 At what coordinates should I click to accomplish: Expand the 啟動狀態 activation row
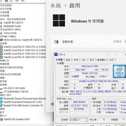pos(89,42)
